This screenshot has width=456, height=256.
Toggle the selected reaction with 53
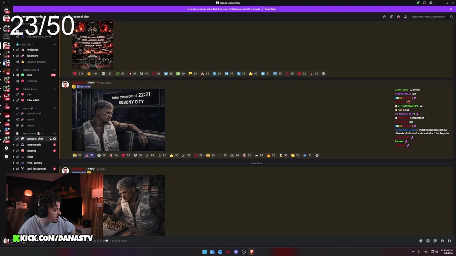pos(89,155)
